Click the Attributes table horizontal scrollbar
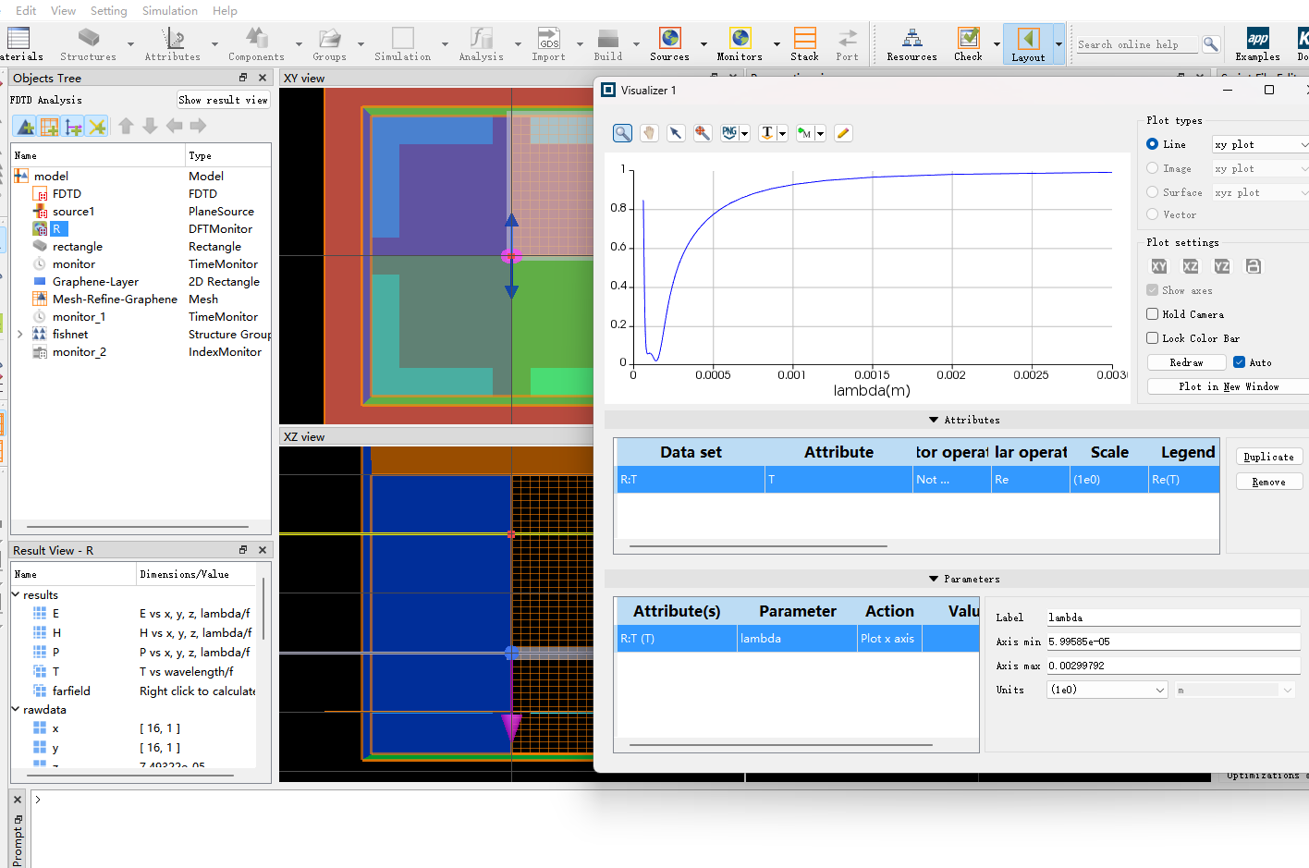 click(x=758, y=546)
